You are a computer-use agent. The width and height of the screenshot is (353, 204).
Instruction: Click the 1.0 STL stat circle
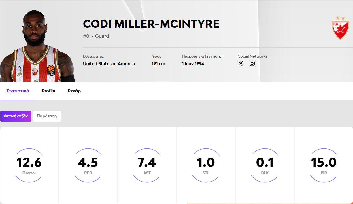(x=206, y=165)
